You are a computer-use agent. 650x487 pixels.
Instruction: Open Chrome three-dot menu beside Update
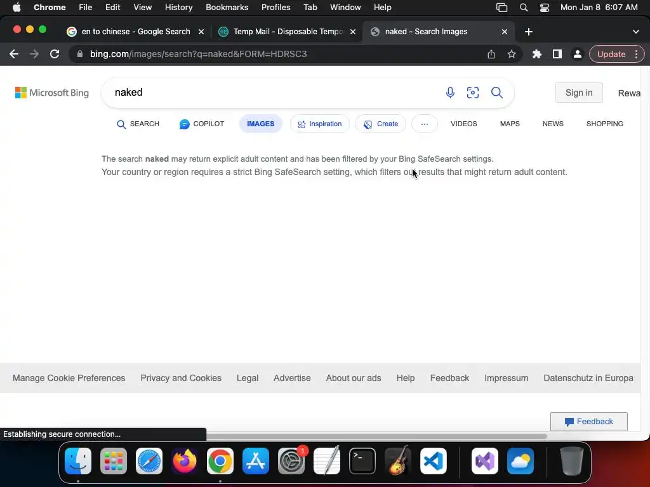click(636, 55)
